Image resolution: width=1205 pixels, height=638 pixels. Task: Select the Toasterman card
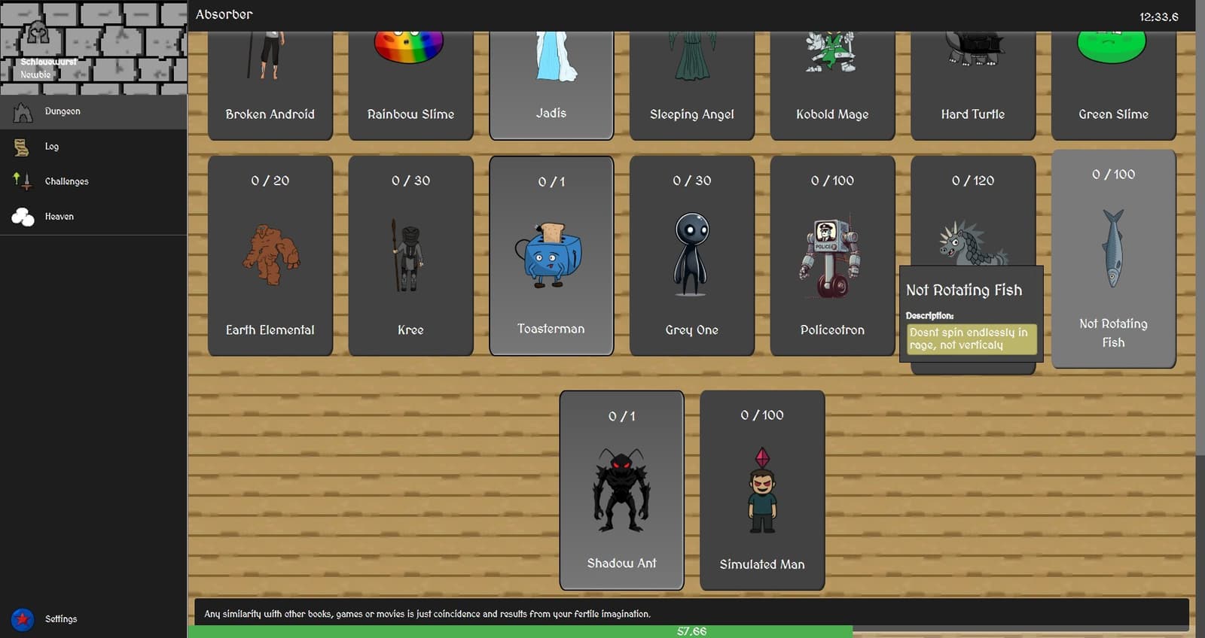551,256
